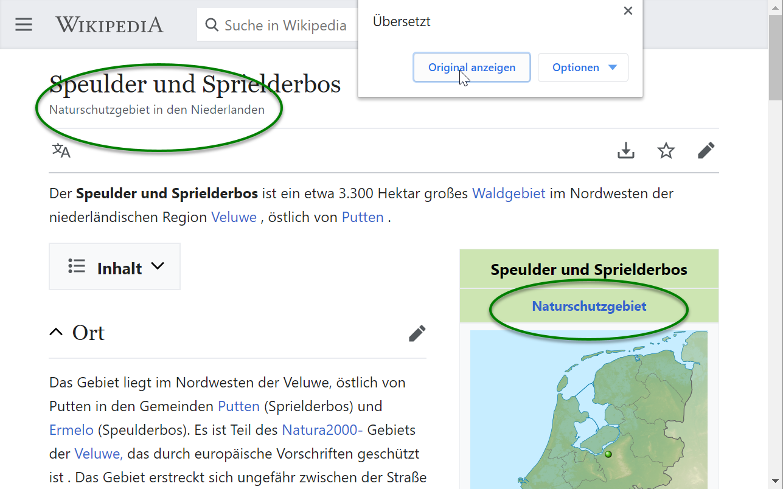Screen dimensions: 783x489
Task: Open the language selector icon
Action: click(61, 150)
